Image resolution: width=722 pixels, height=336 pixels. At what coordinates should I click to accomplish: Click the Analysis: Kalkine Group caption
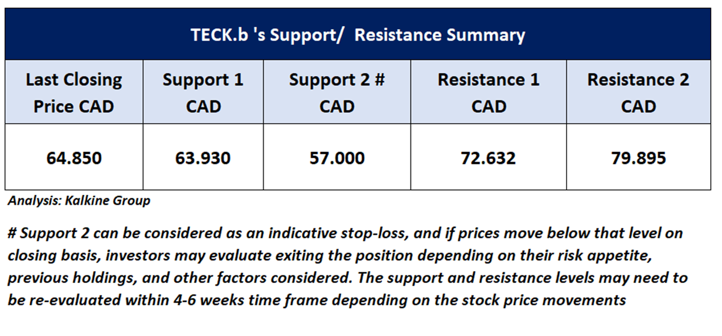[79, 201]
